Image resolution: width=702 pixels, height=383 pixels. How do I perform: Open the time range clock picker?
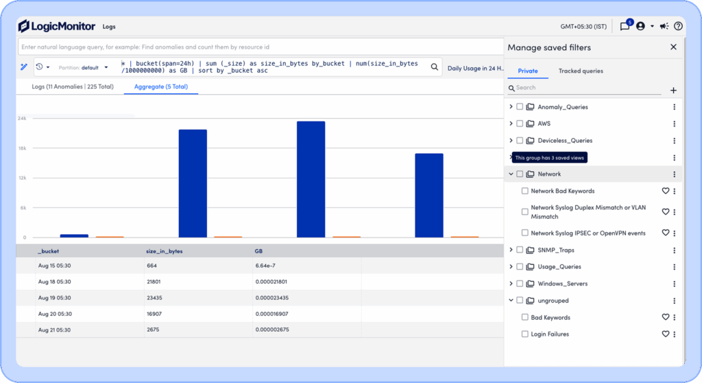pos(43,67)
